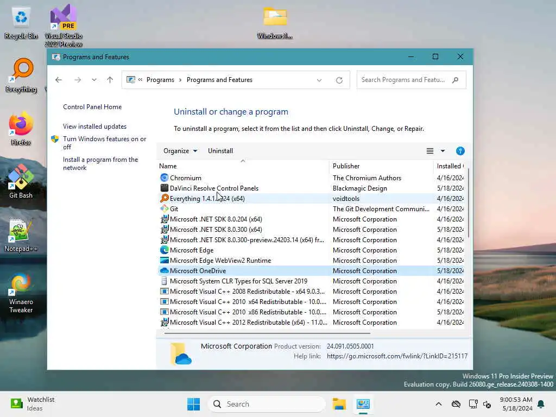Open View installed updates link
The image size is (556, 417).
point(94,126)
